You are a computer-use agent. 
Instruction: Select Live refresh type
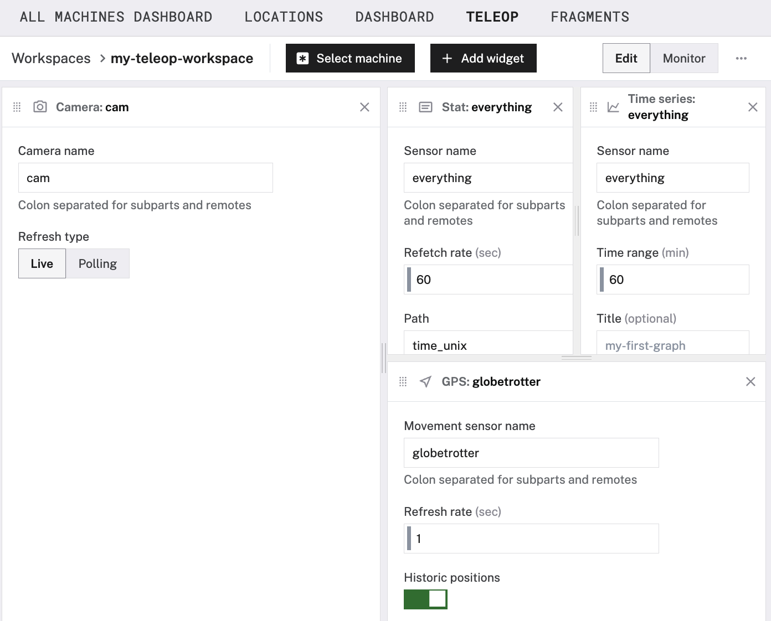(42, 263)
